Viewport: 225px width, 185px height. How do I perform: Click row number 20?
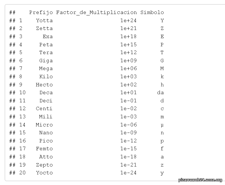click(22, 173)
